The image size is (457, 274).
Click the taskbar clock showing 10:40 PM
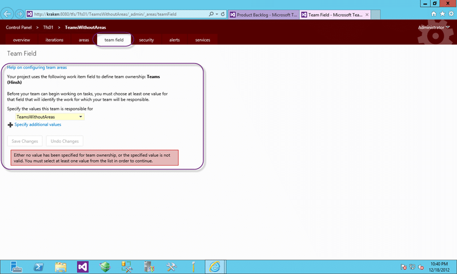click(x=439, y=267)
